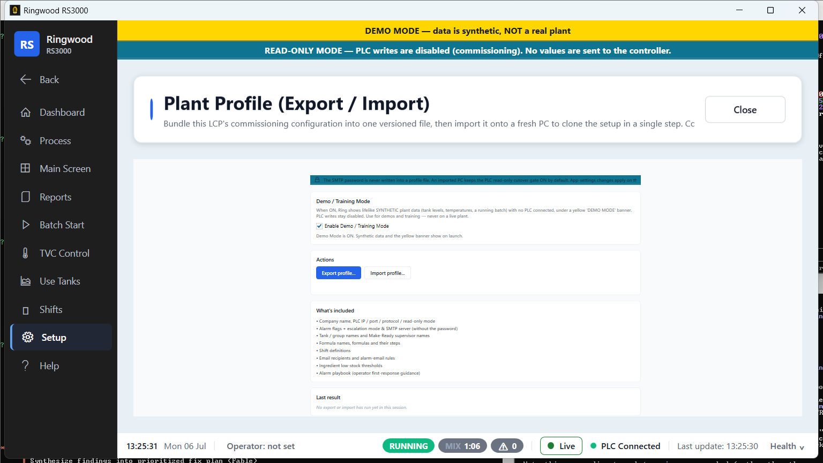Click the 'What's included' heading

pos(335,311)
